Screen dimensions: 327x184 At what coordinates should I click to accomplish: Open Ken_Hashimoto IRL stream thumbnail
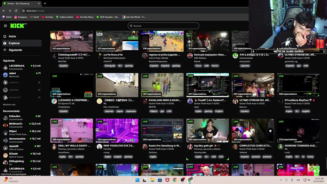[x=117, y=85]
